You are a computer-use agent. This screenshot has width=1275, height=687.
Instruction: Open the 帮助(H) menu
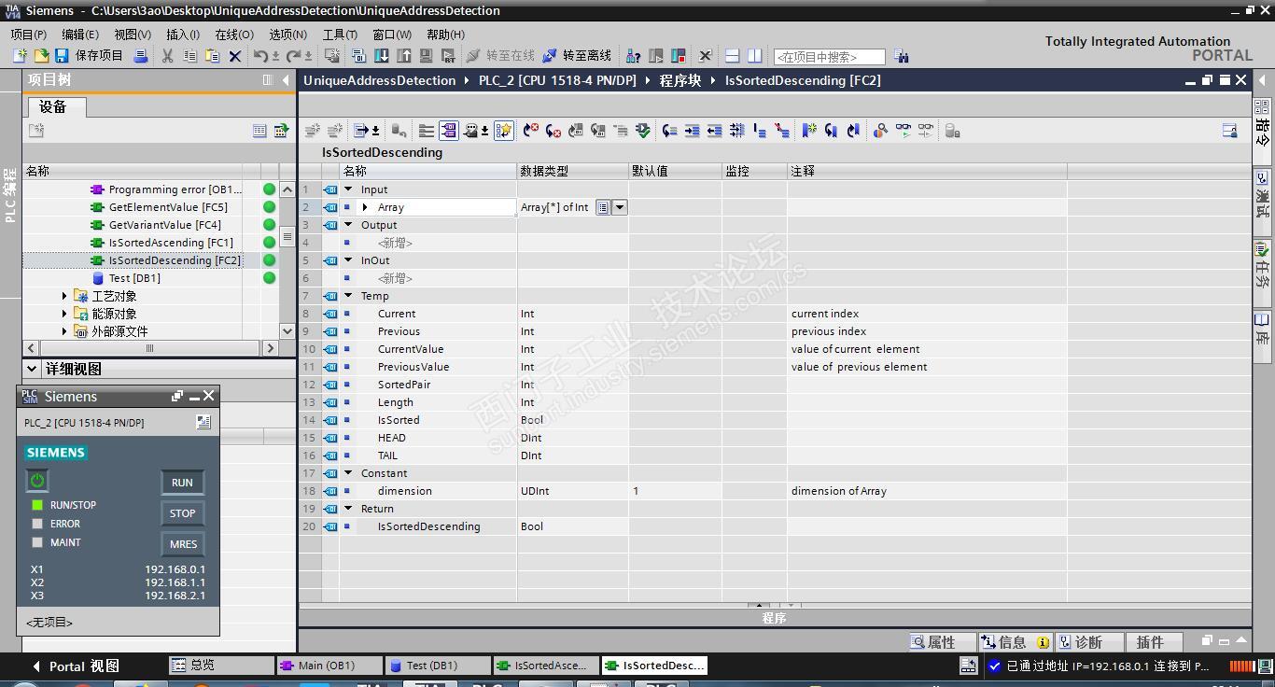pyautogui.click(x=445, y=35)
